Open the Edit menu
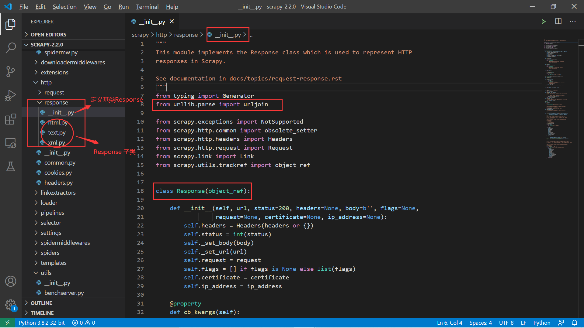The width and height of the screenshot is (584, 328). point(40,7)
